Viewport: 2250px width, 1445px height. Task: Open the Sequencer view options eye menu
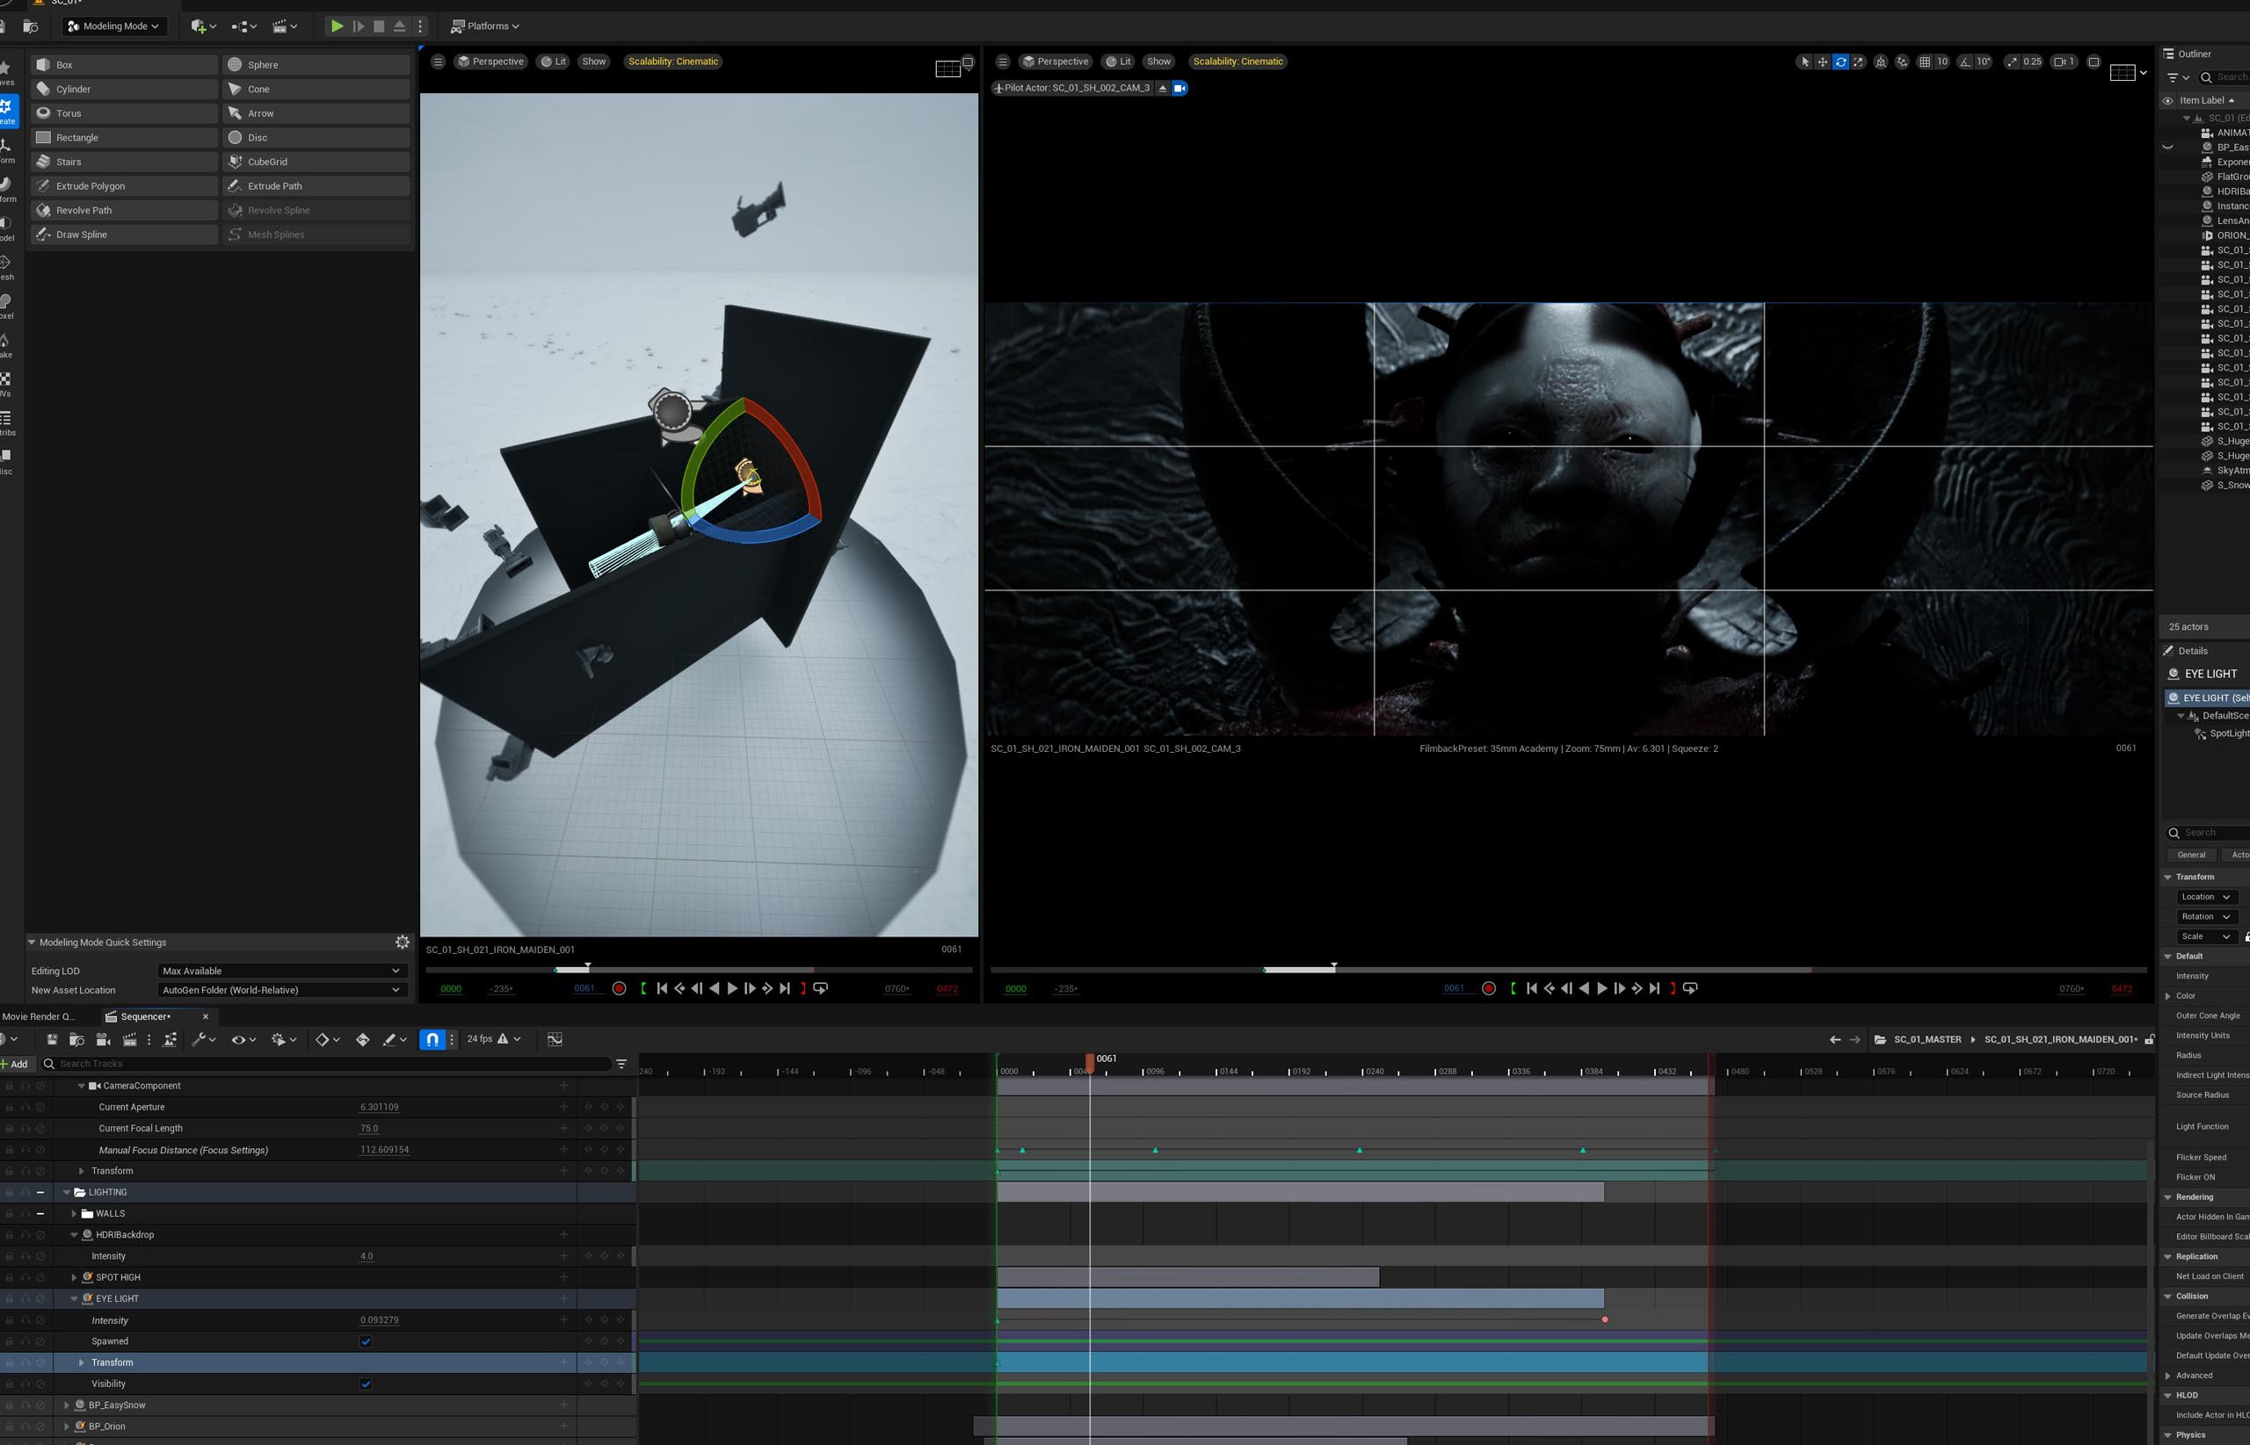click(244, 1038)
